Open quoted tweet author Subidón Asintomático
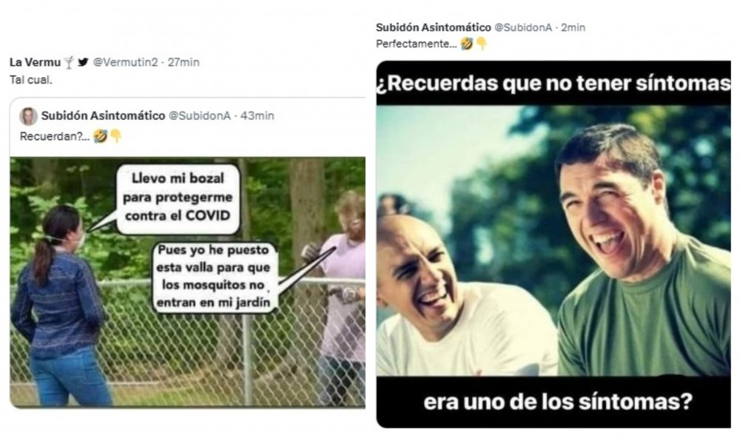Screen dimensions: 740x444 [103, 115]
